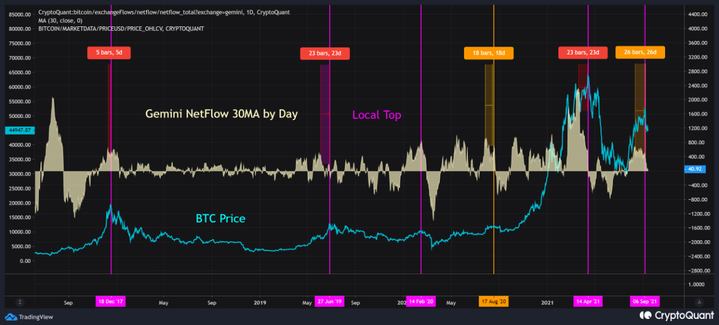Click the 06 Sep '21 date marker
Image resolution: width=719 pixels, height=325 pixels.
[645, 301]
